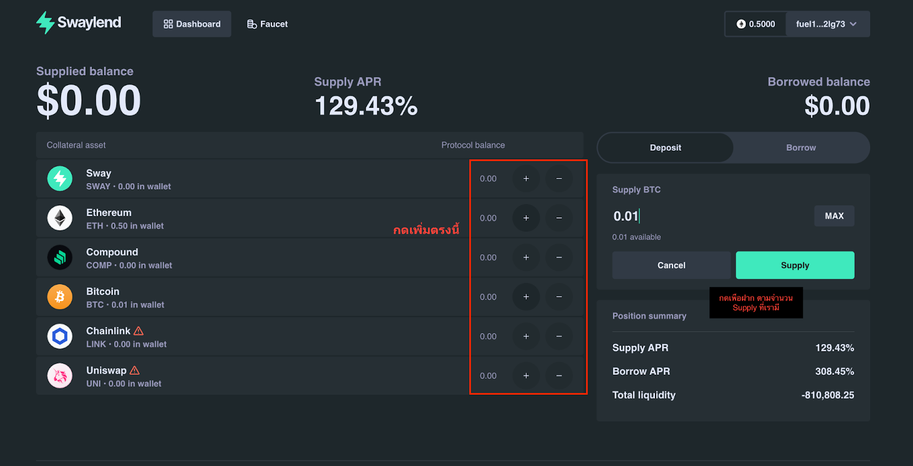
Task: Click the Ethereum token icon
Action: [60, 218]
